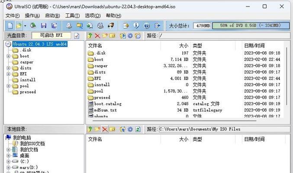Expand the pool folder in the disc tree
Viewport: 293px width, 173px height.
tap(8, 86)
